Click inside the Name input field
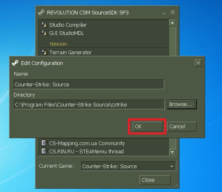 tap(89, 84)
